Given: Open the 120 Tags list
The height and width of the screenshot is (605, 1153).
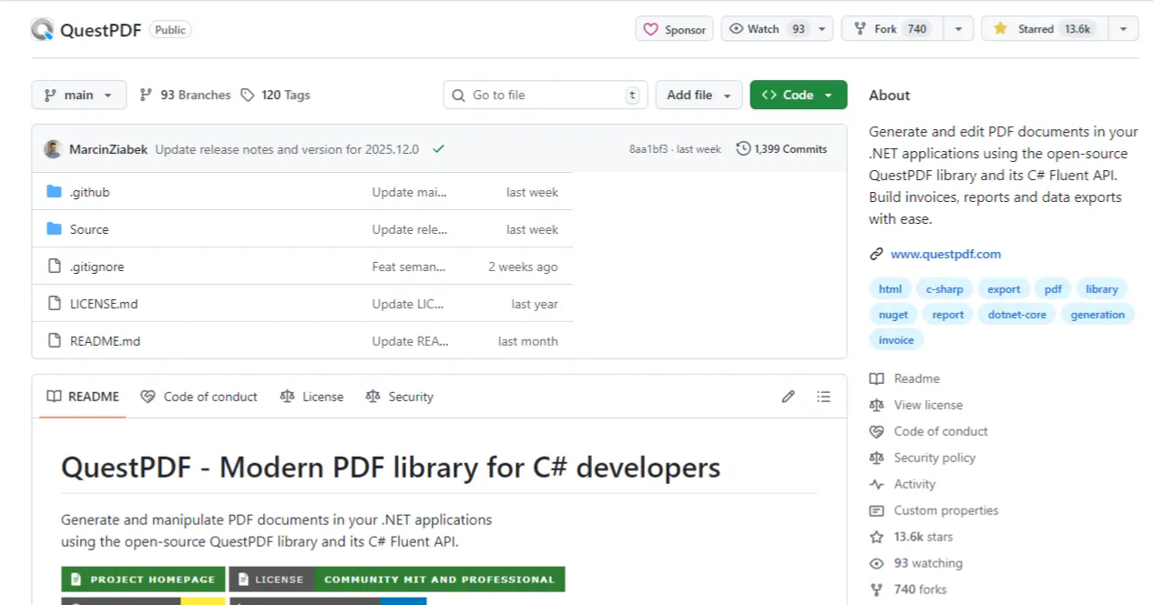Looking at the screenshot, I should pyautogui.click(x=275, y=95).
